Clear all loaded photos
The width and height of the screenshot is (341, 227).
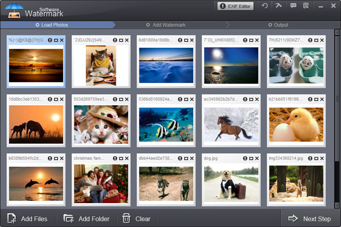coord(136,218)
